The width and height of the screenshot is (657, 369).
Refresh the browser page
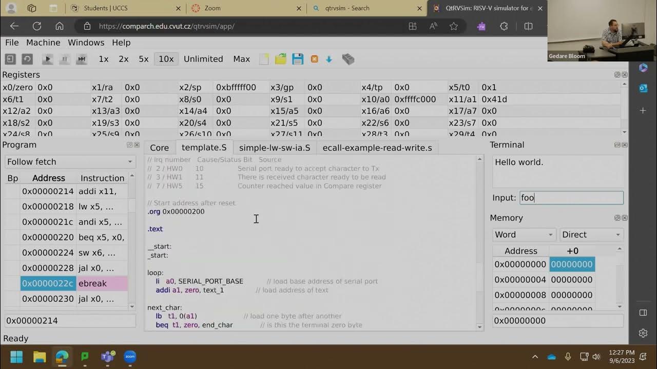click(x=37, y=26)
